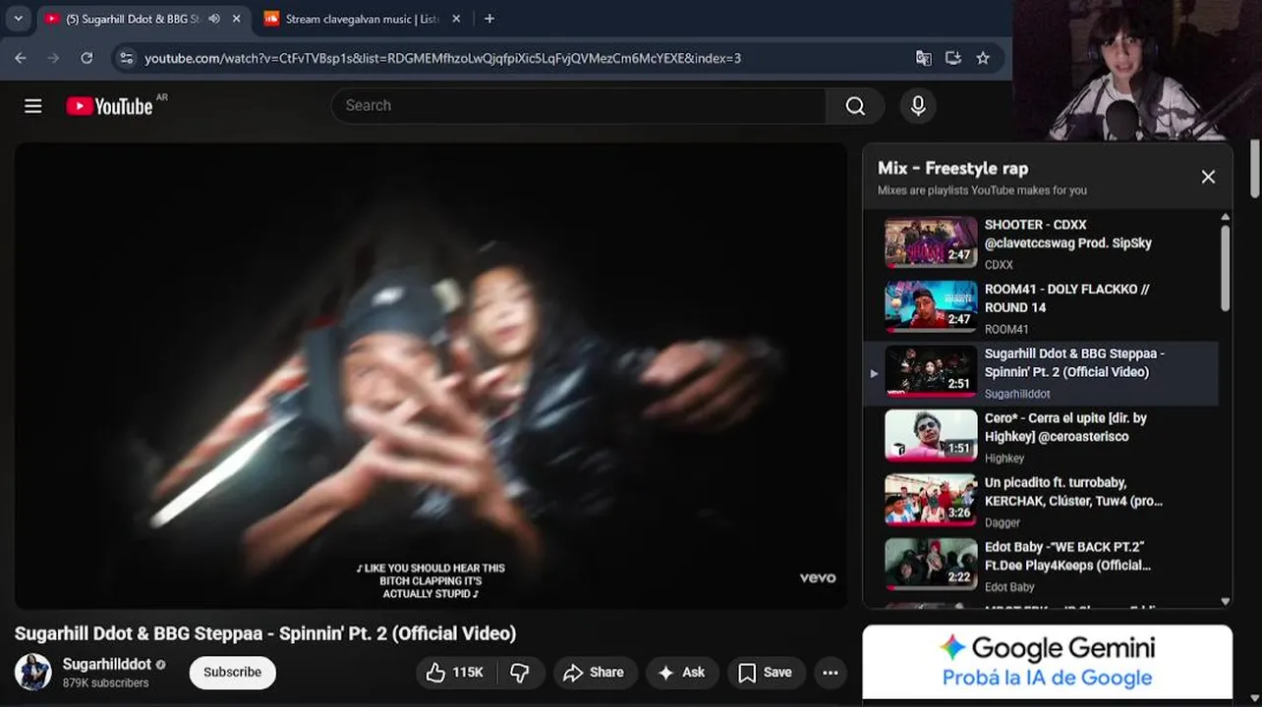Image resolution: width=1262 pixels, height=707 pixels.
Task: Save the video to a playlist
Action: (x=765, y=673)
